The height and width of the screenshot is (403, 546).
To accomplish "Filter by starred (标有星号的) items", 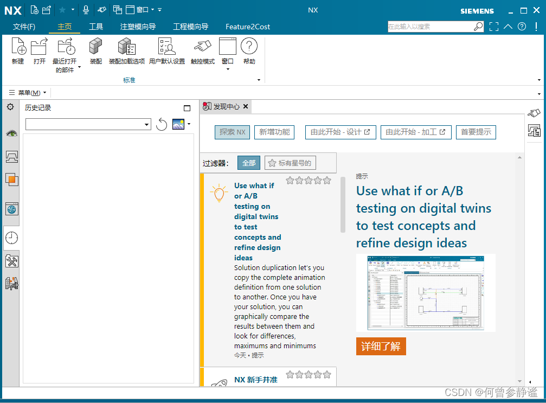I will click(290, 163).
